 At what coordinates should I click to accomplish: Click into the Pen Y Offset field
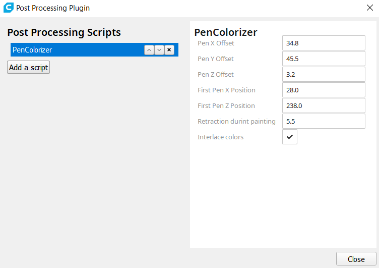(x=323, y=59)
